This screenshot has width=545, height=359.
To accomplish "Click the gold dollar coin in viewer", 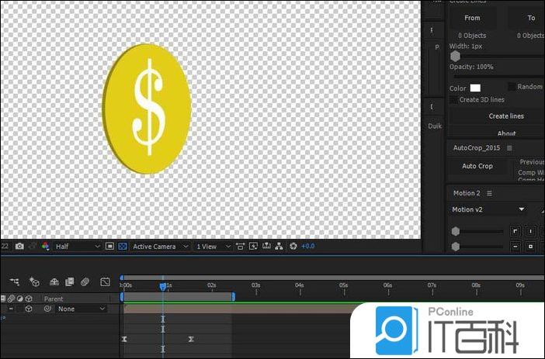I will coord(147,109).
